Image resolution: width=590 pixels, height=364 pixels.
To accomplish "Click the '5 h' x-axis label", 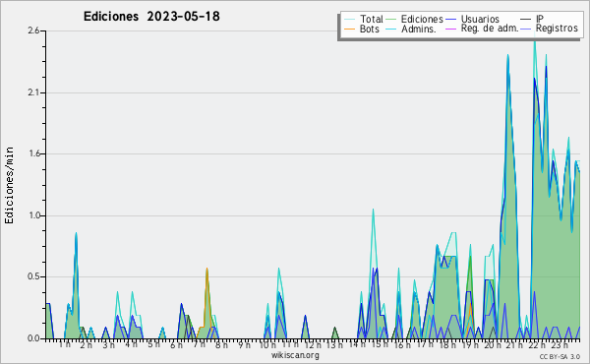I will click(153, 344).
